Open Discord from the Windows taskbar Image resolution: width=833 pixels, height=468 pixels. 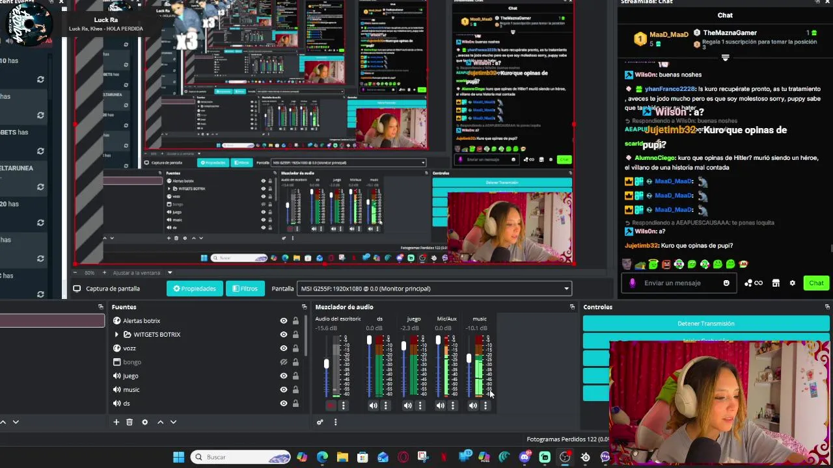click(525, 457)
